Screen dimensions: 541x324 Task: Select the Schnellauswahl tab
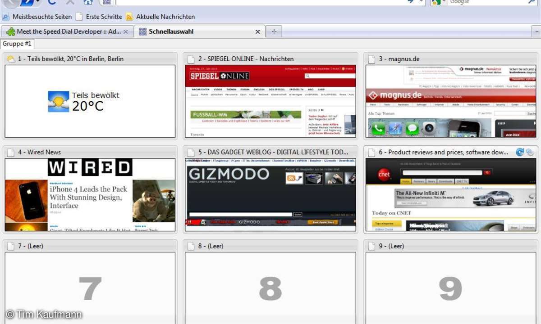click(x=200, y=31)
